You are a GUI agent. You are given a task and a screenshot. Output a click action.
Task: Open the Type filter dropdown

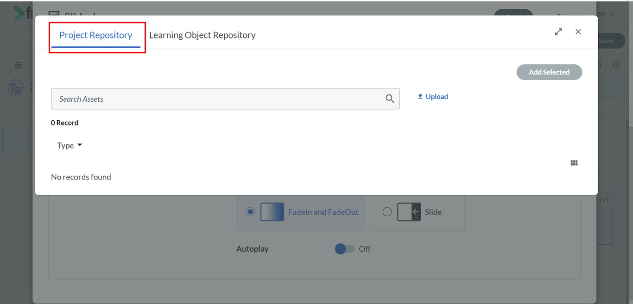70,145
